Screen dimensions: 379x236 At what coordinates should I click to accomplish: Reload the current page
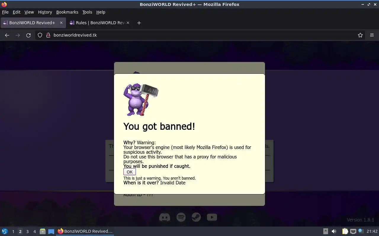(28, 35)
